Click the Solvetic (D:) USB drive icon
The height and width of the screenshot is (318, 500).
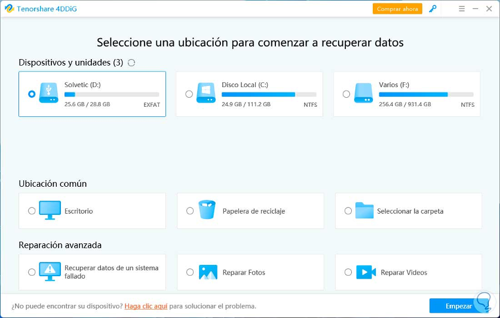pos(48,94)
